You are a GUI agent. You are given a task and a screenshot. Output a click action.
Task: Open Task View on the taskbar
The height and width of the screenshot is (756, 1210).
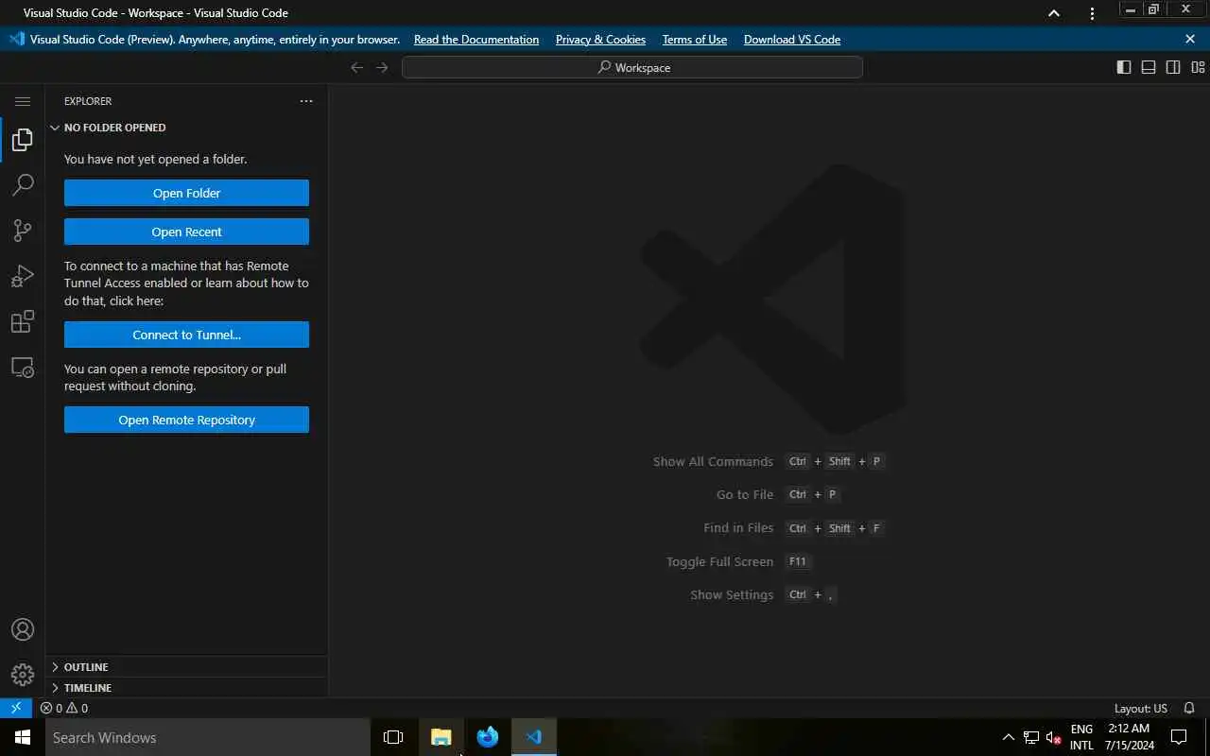coord(393,737)
